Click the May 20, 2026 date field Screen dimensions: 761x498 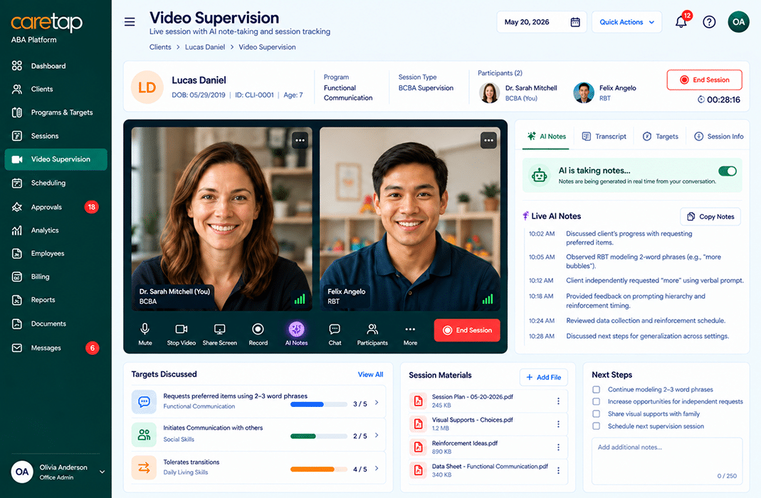click(542, 22)
